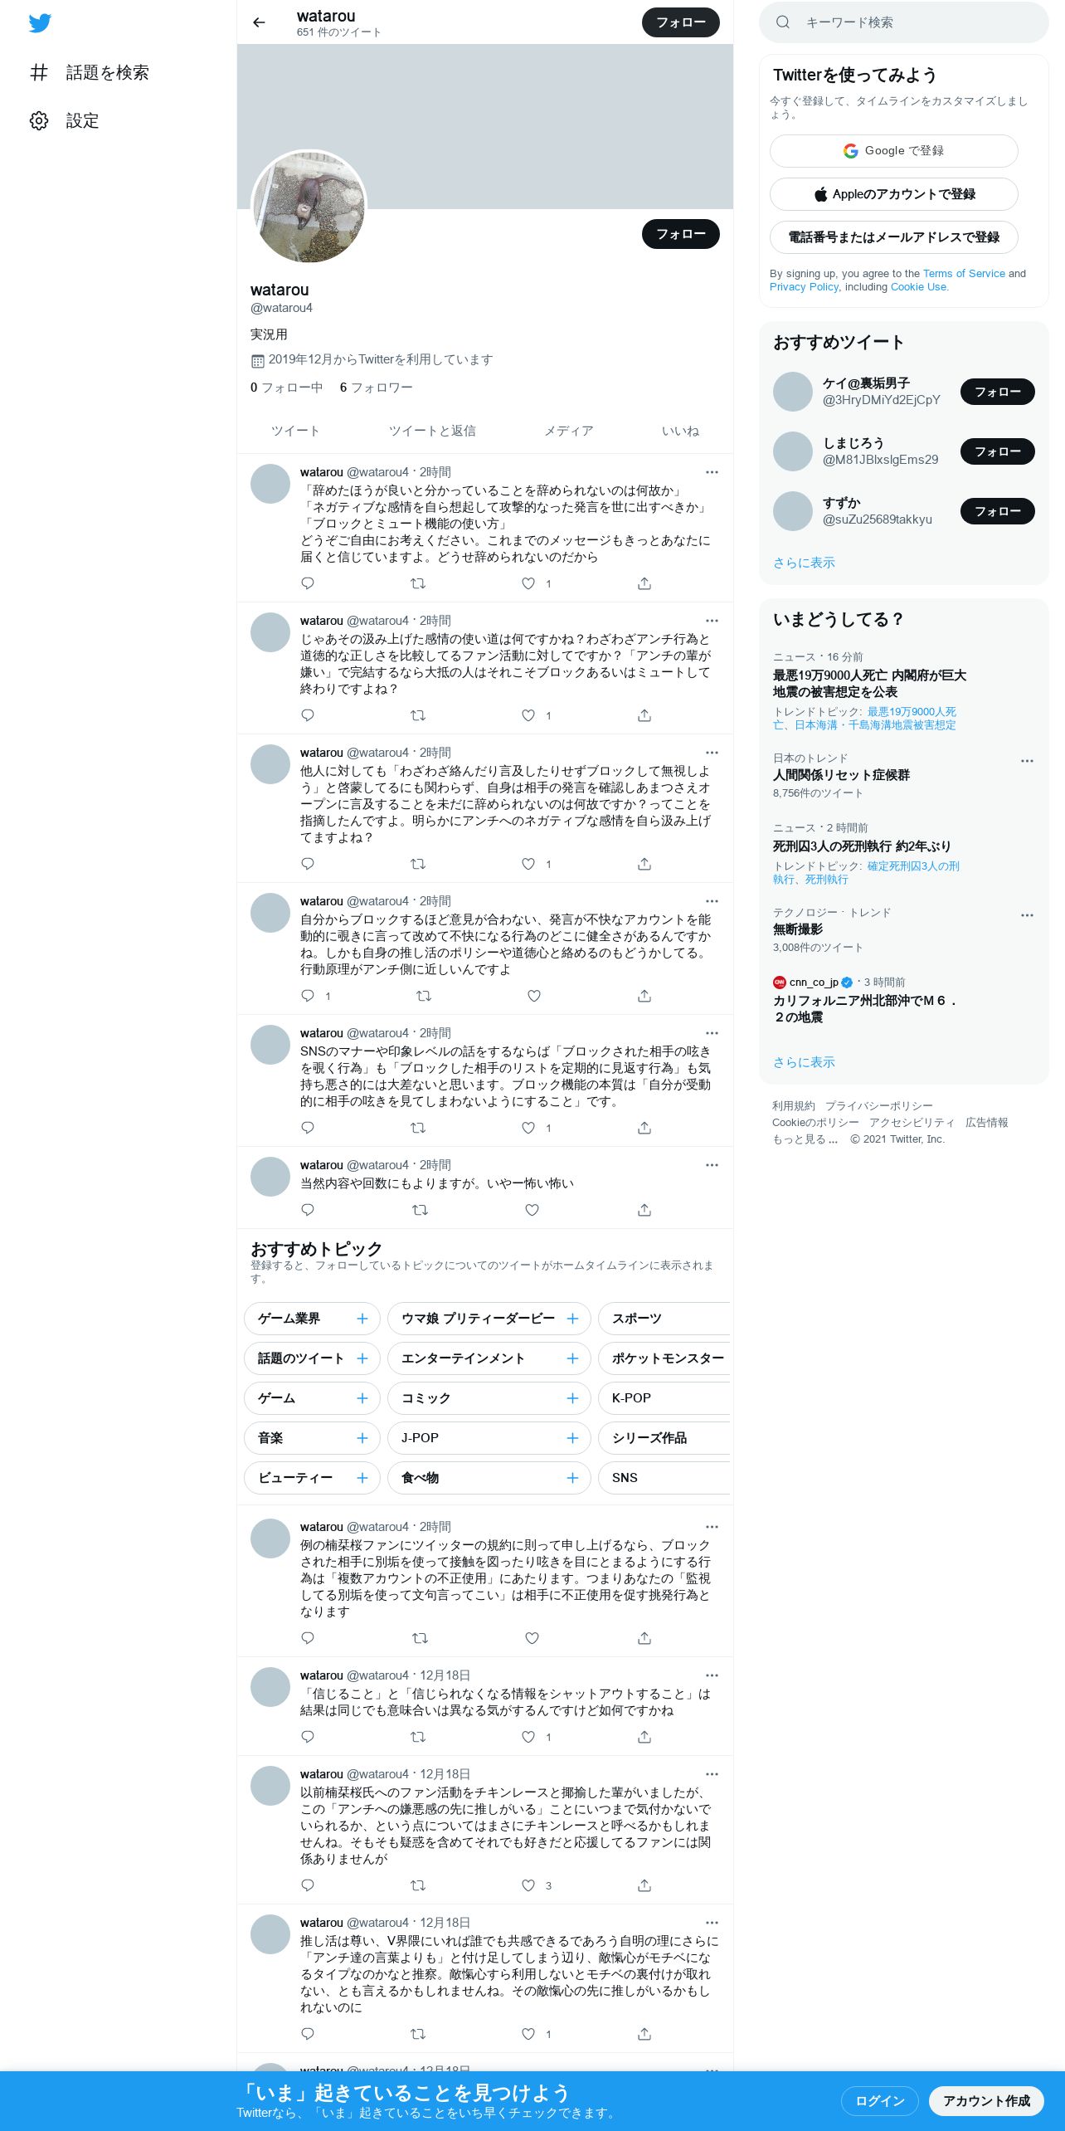The height and width of the screenshot is (2131, 1065).
Task: Like the じゃあその汲み上げた感情 tweet
Action: pyautogui.click(x=528, y=715)
